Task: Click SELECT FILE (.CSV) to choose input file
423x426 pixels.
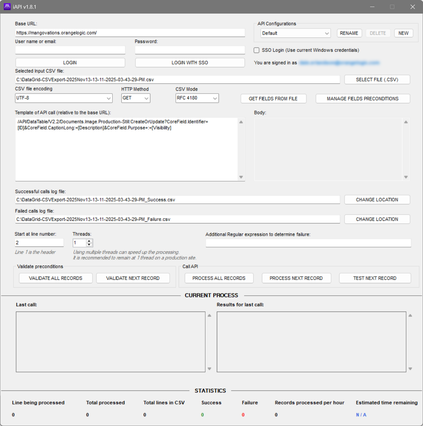Action: coord(377,79)
